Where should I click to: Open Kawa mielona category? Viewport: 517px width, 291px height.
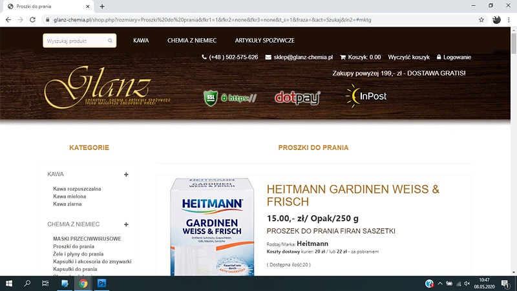tap(69, 197)
